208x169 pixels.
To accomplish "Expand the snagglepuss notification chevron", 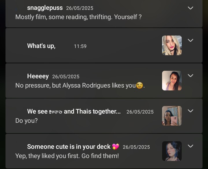I will tap(190, 8).
